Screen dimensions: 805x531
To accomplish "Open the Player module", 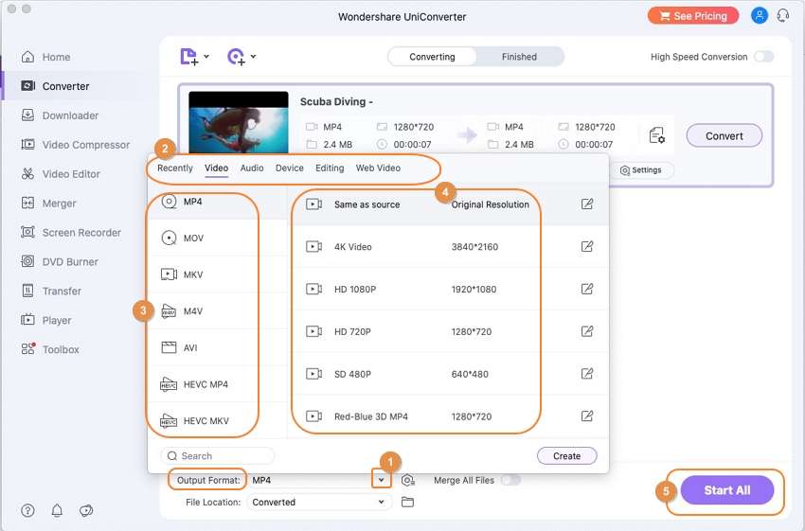I will click(45, 320).
